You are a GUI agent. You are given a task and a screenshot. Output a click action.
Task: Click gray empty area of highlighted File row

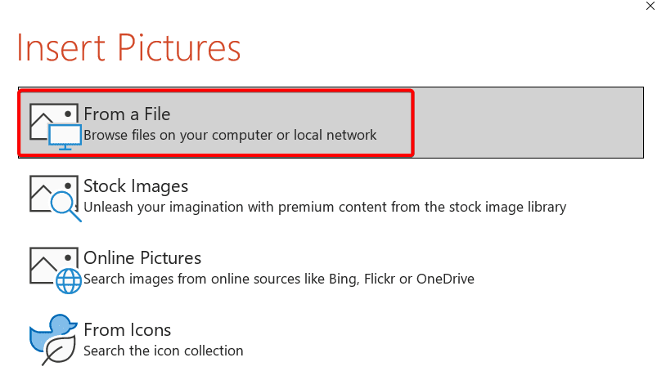(529, 123)
